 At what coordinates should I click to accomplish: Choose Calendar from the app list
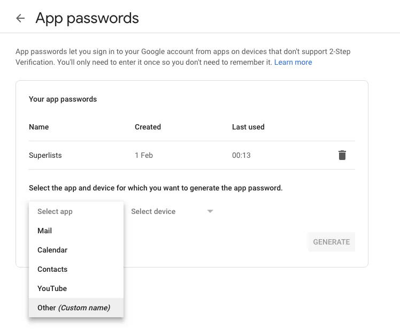[52, 250]
